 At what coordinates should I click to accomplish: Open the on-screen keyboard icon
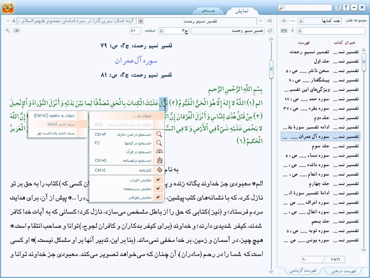point(284,31)
